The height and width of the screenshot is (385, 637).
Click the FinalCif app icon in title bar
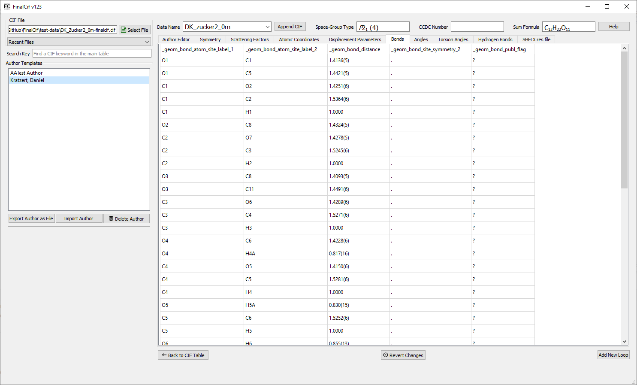[7, 6]
